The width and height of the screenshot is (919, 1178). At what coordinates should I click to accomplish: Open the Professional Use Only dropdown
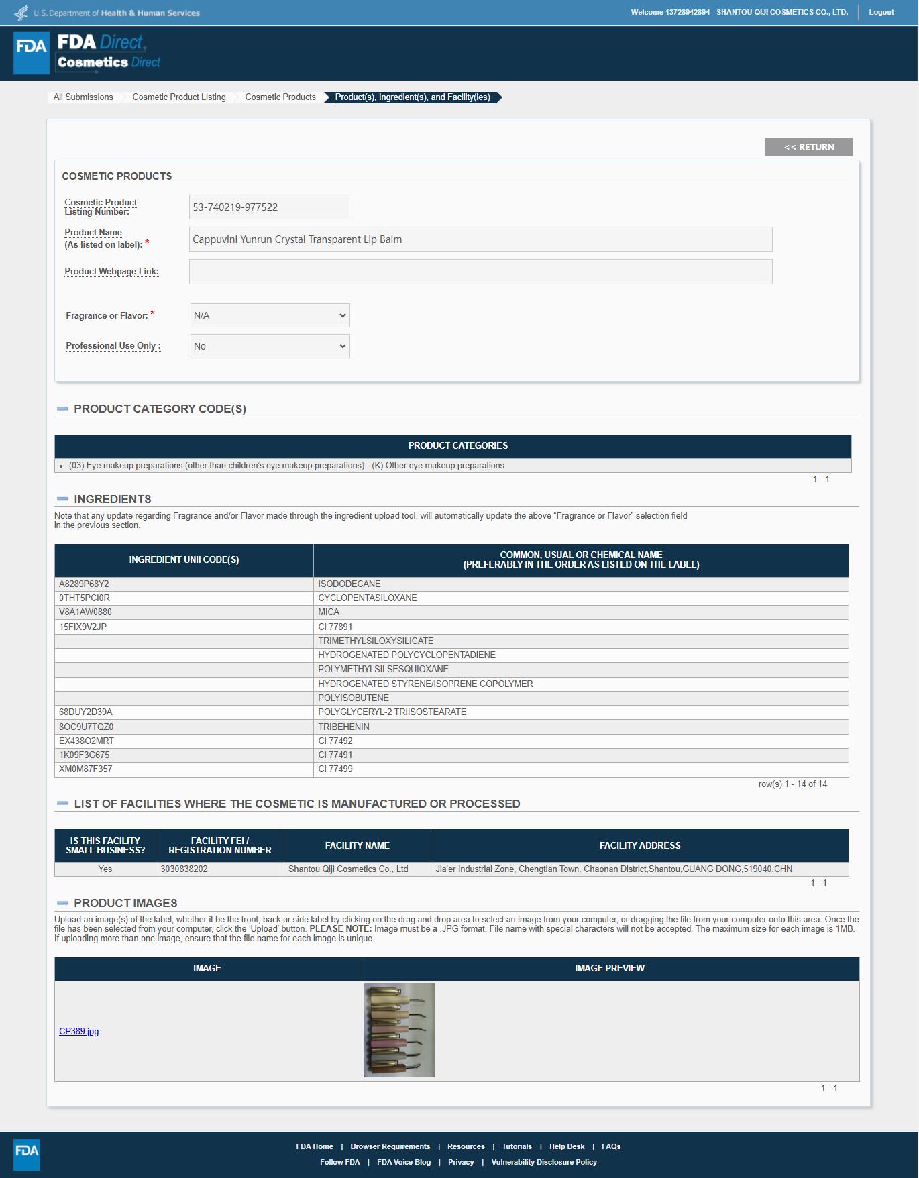click(x=270, y=346)
